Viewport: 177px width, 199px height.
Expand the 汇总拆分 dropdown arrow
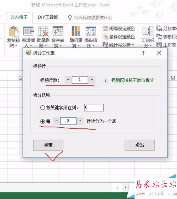point(150,45)
